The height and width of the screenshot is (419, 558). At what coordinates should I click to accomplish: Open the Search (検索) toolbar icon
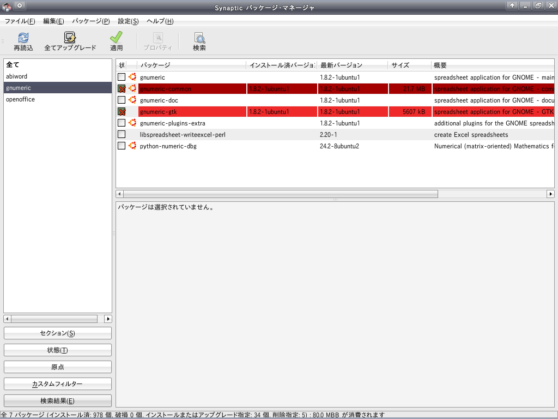point(199,38)
